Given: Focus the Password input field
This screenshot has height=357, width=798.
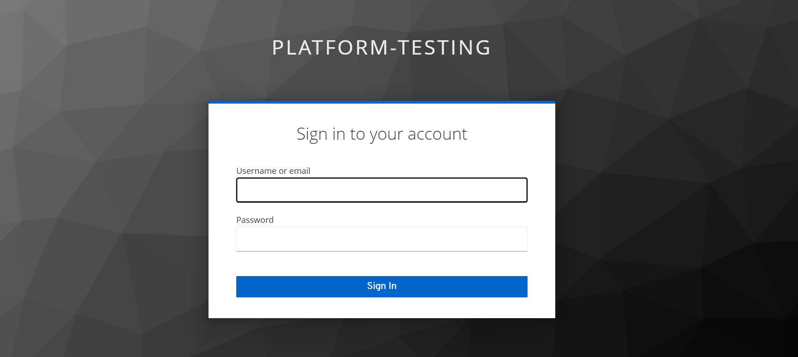Looking at the screenshot, I should [x=381, y=239].
